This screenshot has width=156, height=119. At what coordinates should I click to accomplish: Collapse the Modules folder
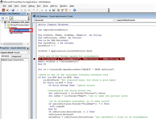[5, 27]
